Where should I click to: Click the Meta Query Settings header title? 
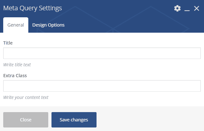click(x=32, y=8)
